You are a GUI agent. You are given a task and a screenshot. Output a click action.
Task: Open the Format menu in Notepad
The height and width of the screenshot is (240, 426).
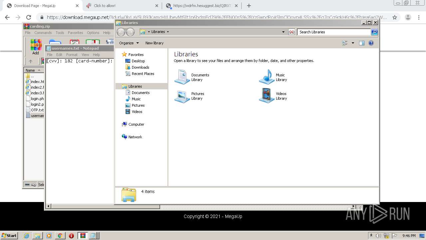[72, 55]
